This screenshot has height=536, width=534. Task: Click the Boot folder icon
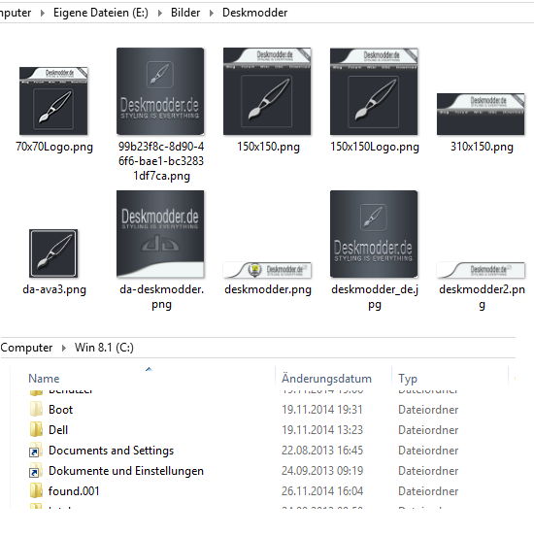(36, 409)
